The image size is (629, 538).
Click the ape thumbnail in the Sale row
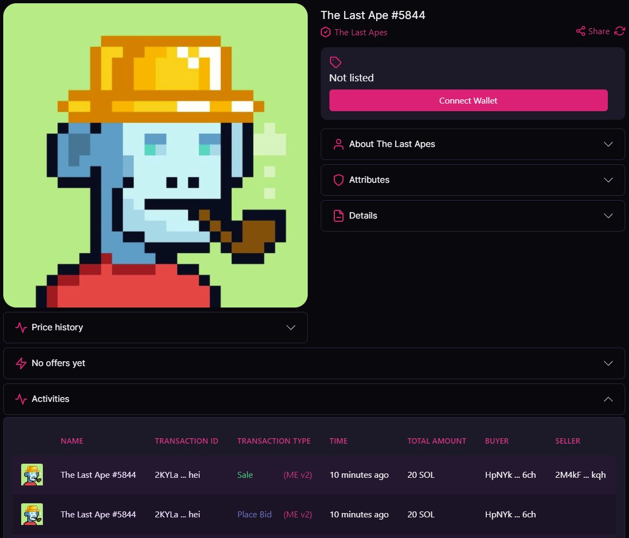(31, 475)
